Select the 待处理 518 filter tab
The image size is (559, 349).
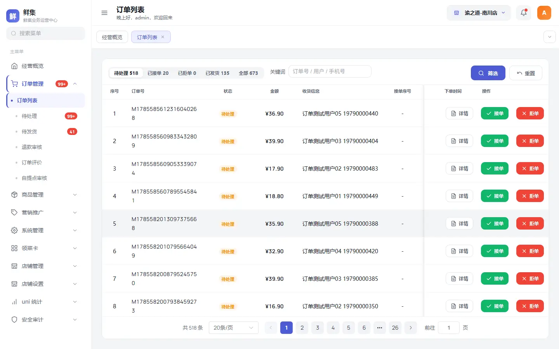[x=126, y=73]
